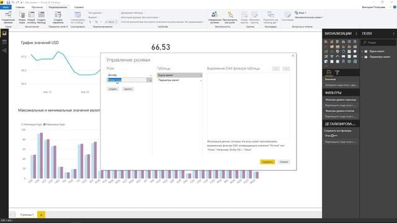Click the Создать button in roles dialog
The width and height of the screenshot is (397, 223).
click(x=113, y=89)
